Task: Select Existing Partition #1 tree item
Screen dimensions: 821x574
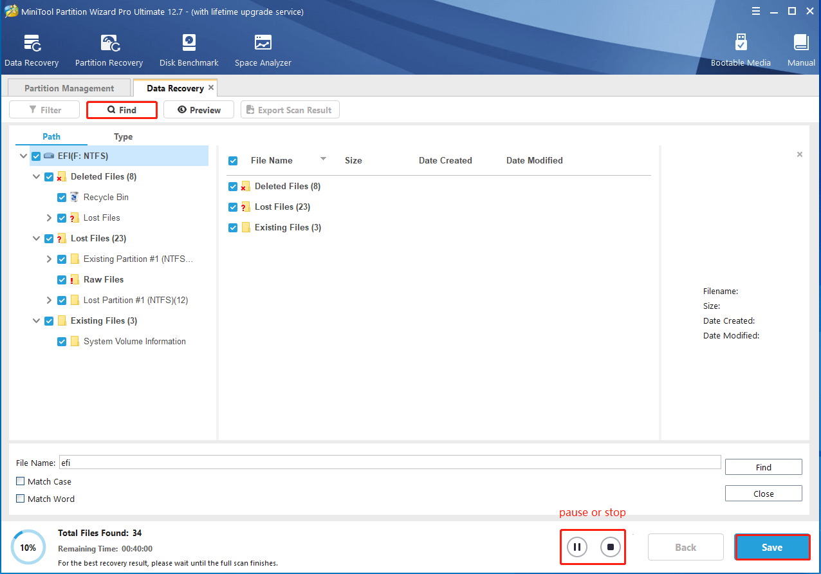Action: [x=138, y=259]
